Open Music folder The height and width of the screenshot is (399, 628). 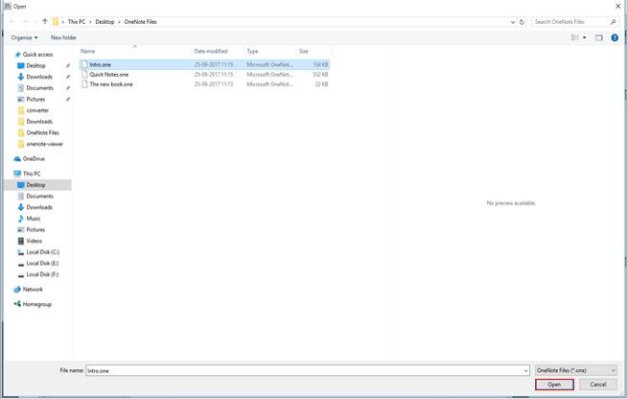[x=34, y=219]
